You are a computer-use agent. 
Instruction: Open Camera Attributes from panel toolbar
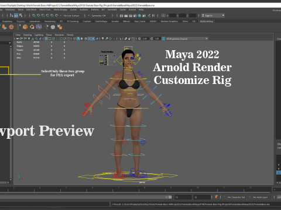(x=25, y=38)
